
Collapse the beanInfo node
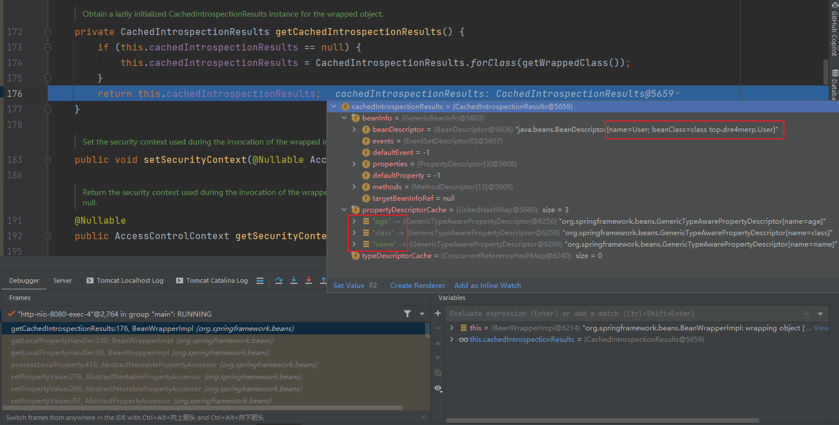[x=344, y=118]
